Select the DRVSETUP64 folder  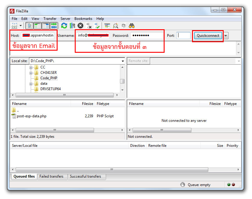50,89
